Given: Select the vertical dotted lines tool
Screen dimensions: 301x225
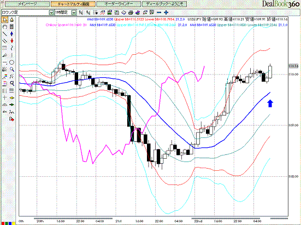Looking at the screenshot, I should [x=5, y=91].
